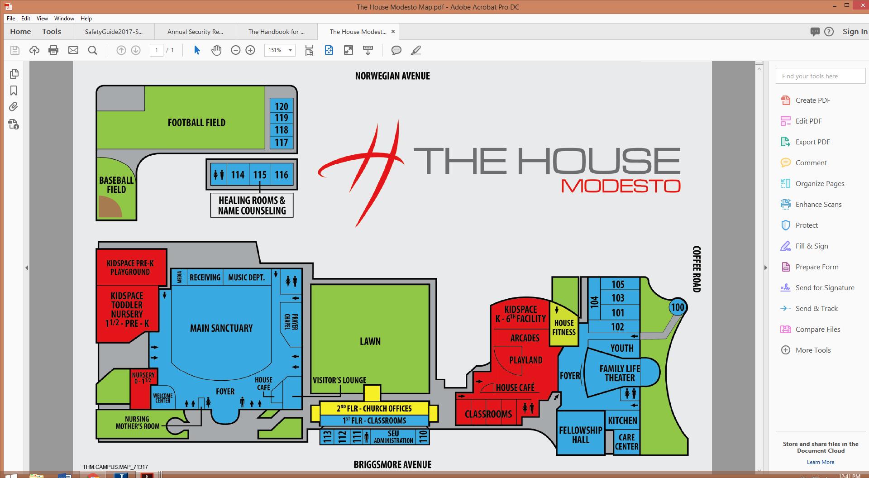This screenshot has height=478, width=869.
Task: Add a sticky note comment
Action: (x=396, y=50)
